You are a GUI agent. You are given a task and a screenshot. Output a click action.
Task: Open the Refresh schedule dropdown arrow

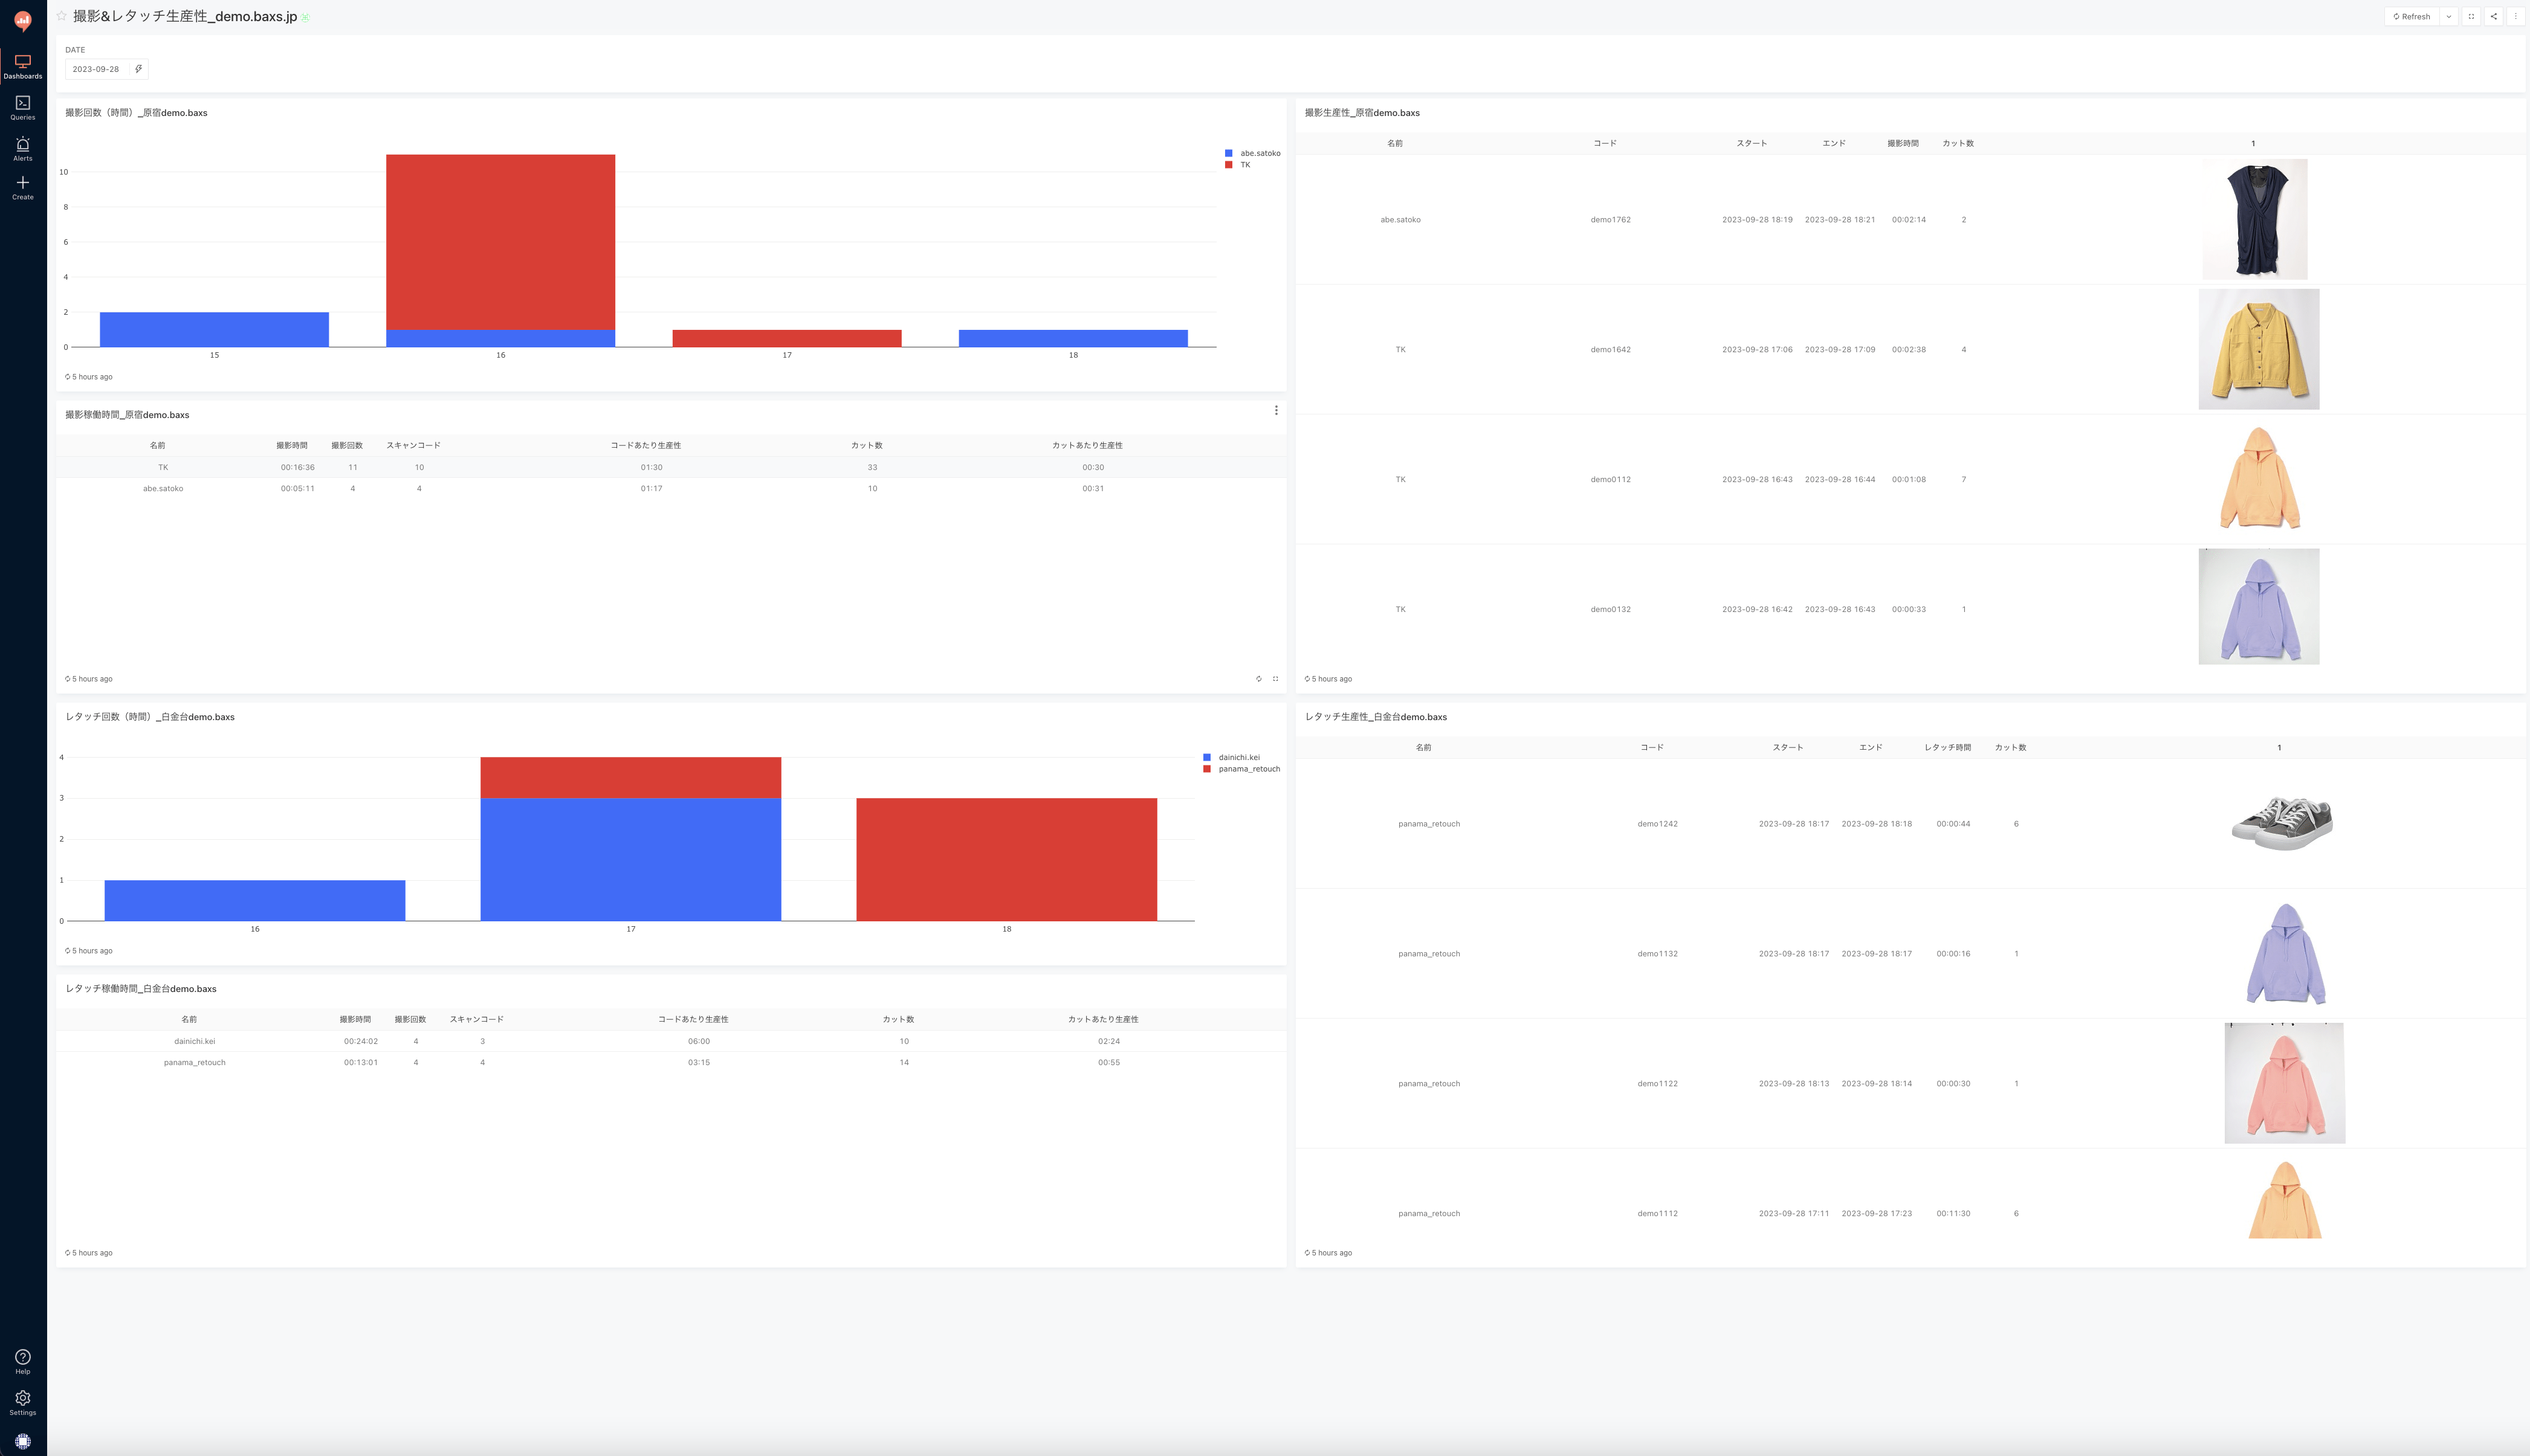[x=2448, y=16]
